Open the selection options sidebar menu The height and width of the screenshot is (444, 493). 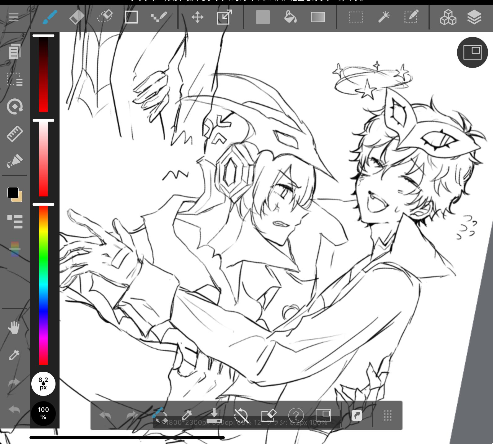pyautogui.click(x=15, y=79)
